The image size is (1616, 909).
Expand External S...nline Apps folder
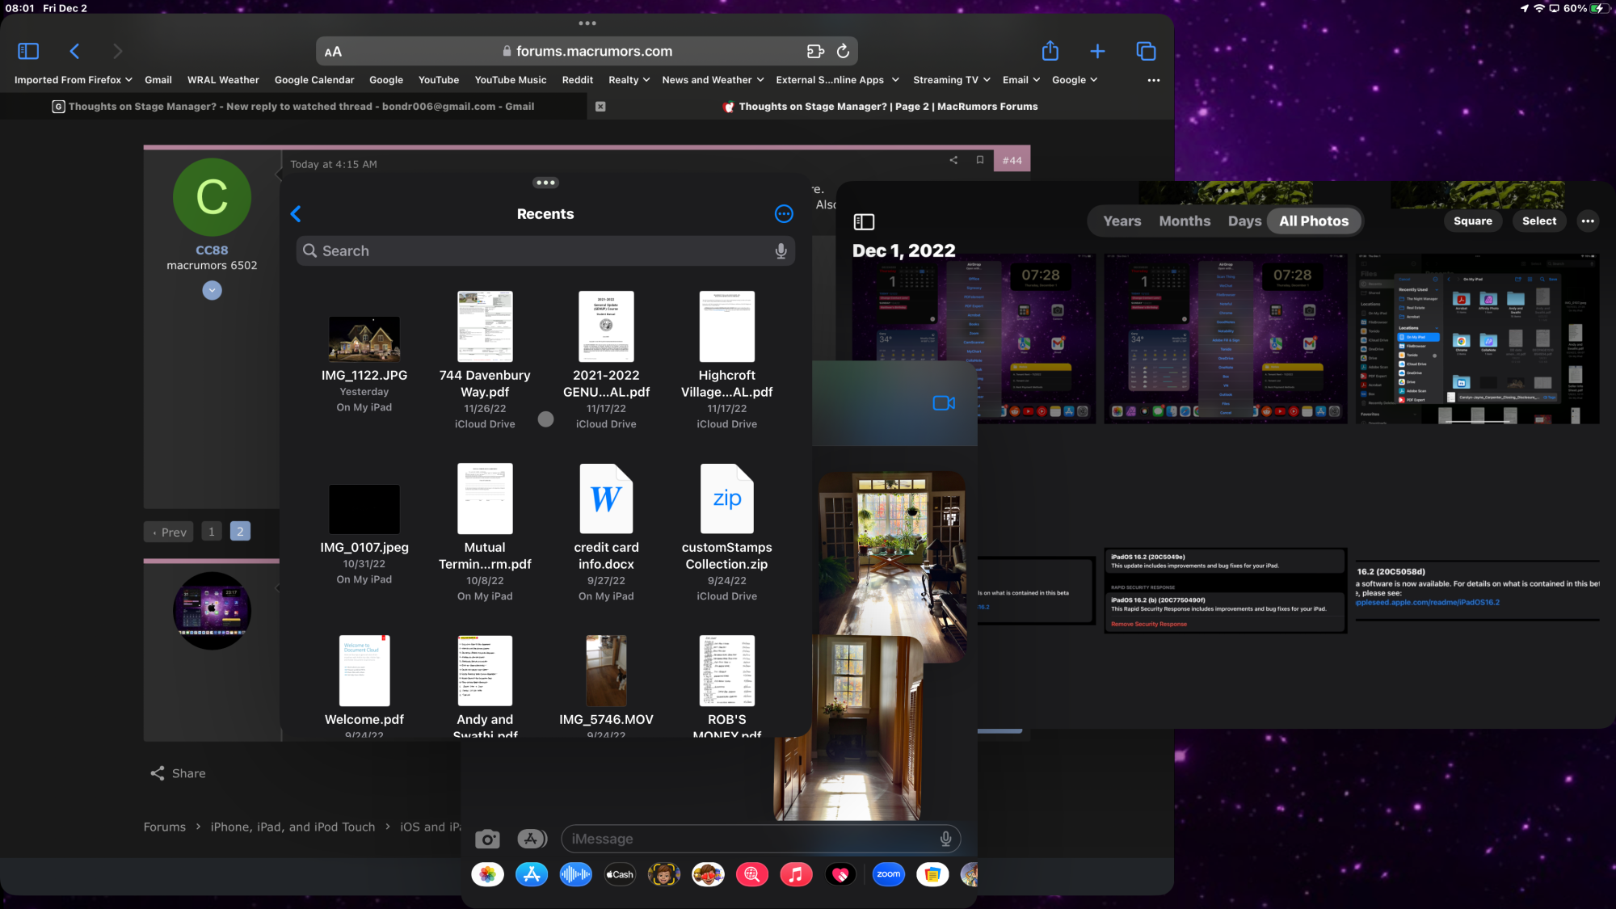[837, 80]
